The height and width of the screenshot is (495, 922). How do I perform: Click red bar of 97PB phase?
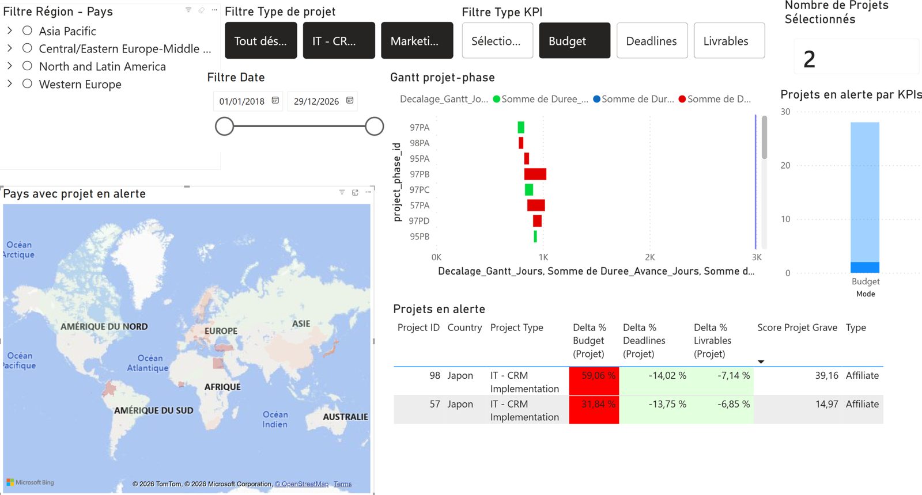535,174
